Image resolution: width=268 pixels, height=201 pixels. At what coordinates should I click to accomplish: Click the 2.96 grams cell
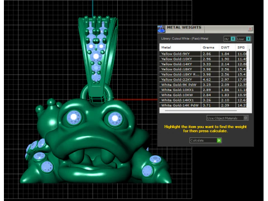pyautogui.click(x=210, y=59)
